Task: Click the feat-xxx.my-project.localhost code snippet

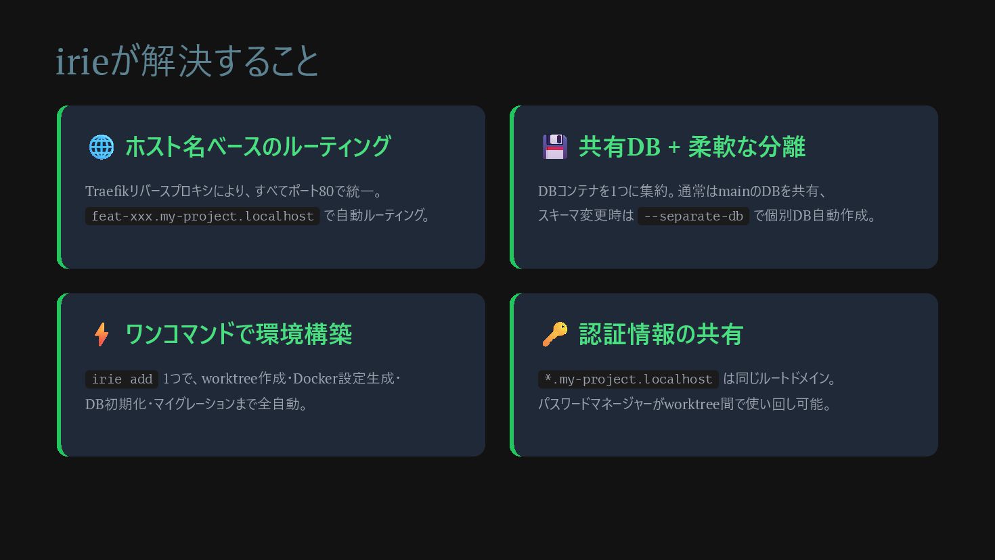Action: pyautogui.click(x=202, y=216)
